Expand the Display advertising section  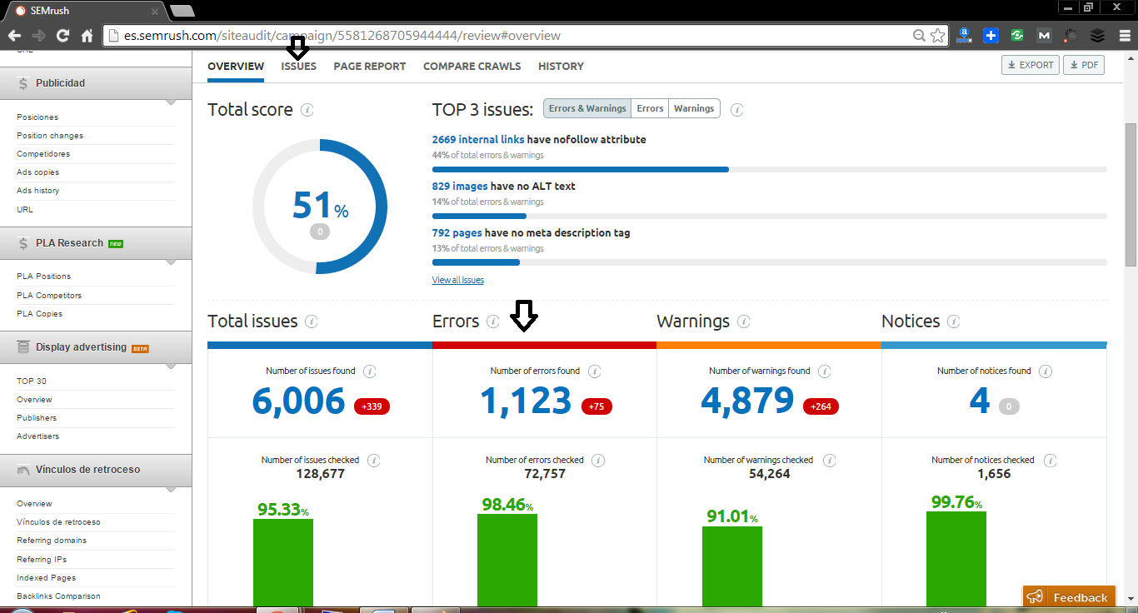tap(171, 364)
